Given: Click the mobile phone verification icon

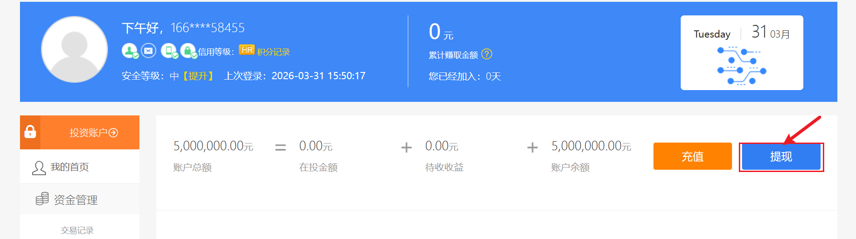Looking at the screenshot, I should point(169,51).
